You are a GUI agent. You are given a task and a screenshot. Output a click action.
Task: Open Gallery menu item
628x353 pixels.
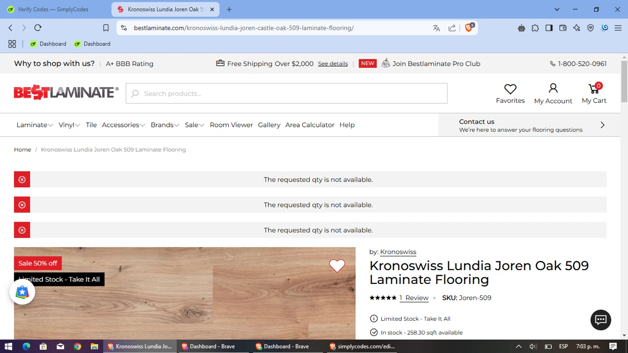[x=269, y=125]
